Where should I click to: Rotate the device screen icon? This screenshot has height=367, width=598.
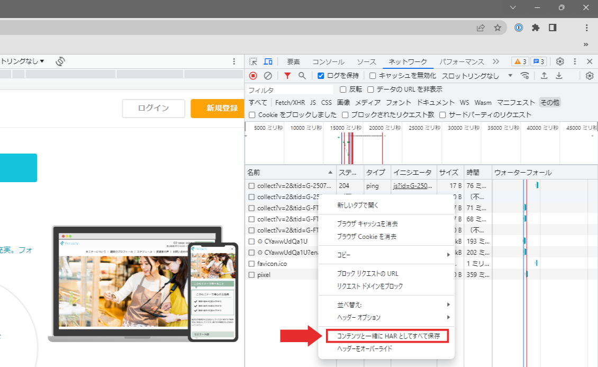(x=60, y=61)
